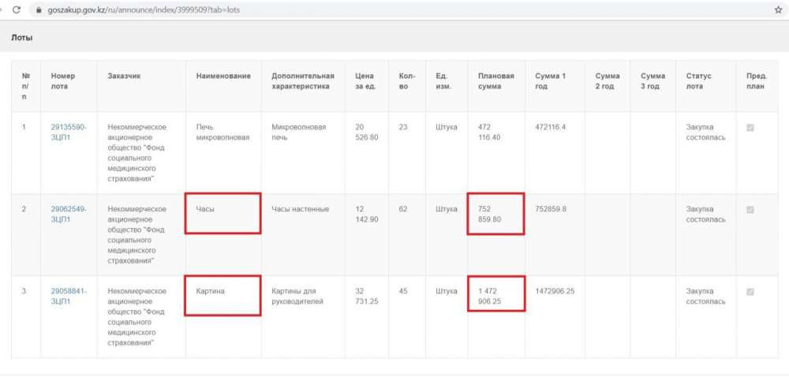Viewport: 789px width, 377px height.
Task: Click the Плановая сумма column header
Action: click(495, 80)
